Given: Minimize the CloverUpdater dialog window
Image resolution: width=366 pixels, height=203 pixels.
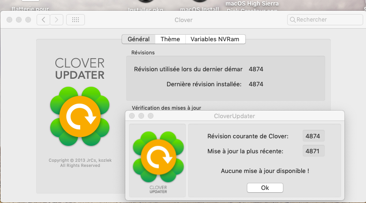Looking at the screenshot, I should pos(141,116).
